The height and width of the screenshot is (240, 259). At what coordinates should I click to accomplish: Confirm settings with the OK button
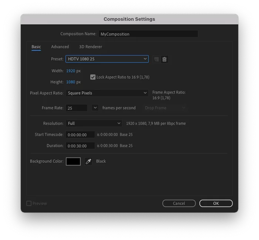(216, 203)
